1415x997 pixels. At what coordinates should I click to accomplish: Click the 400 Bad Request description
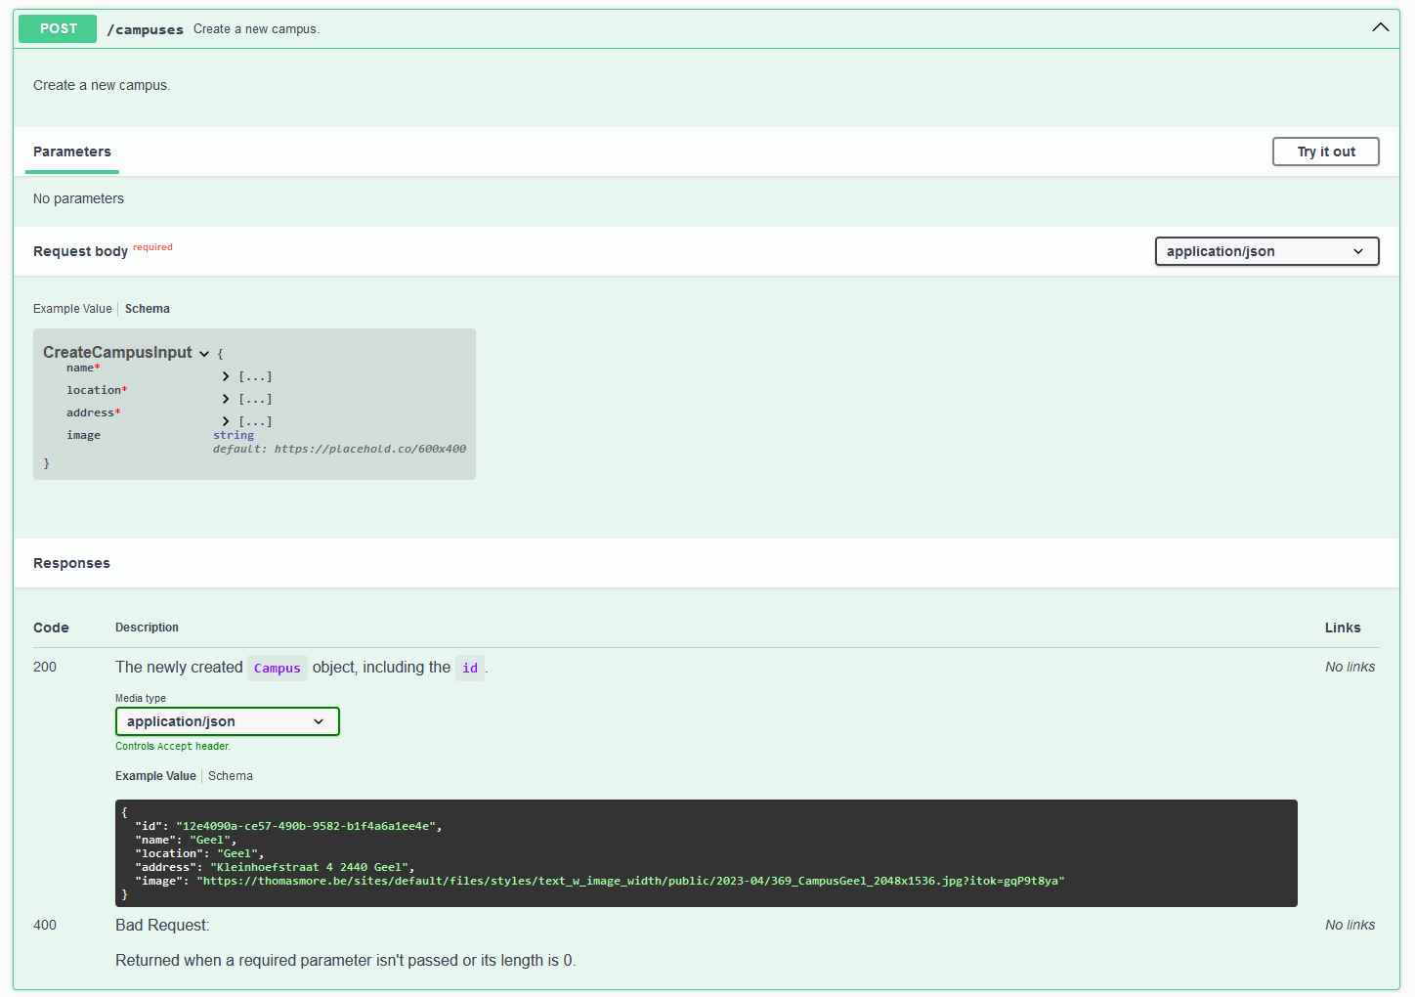tap(162, 925)
